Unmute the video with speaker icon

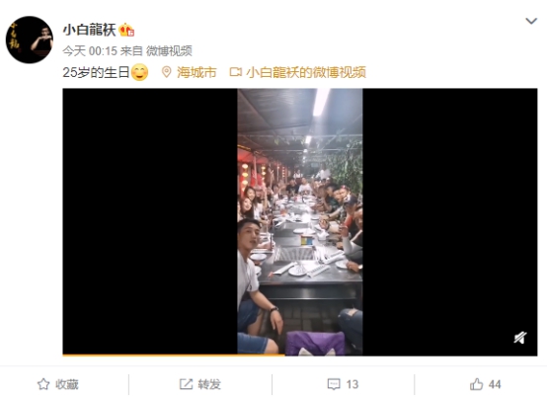point(520,338)
